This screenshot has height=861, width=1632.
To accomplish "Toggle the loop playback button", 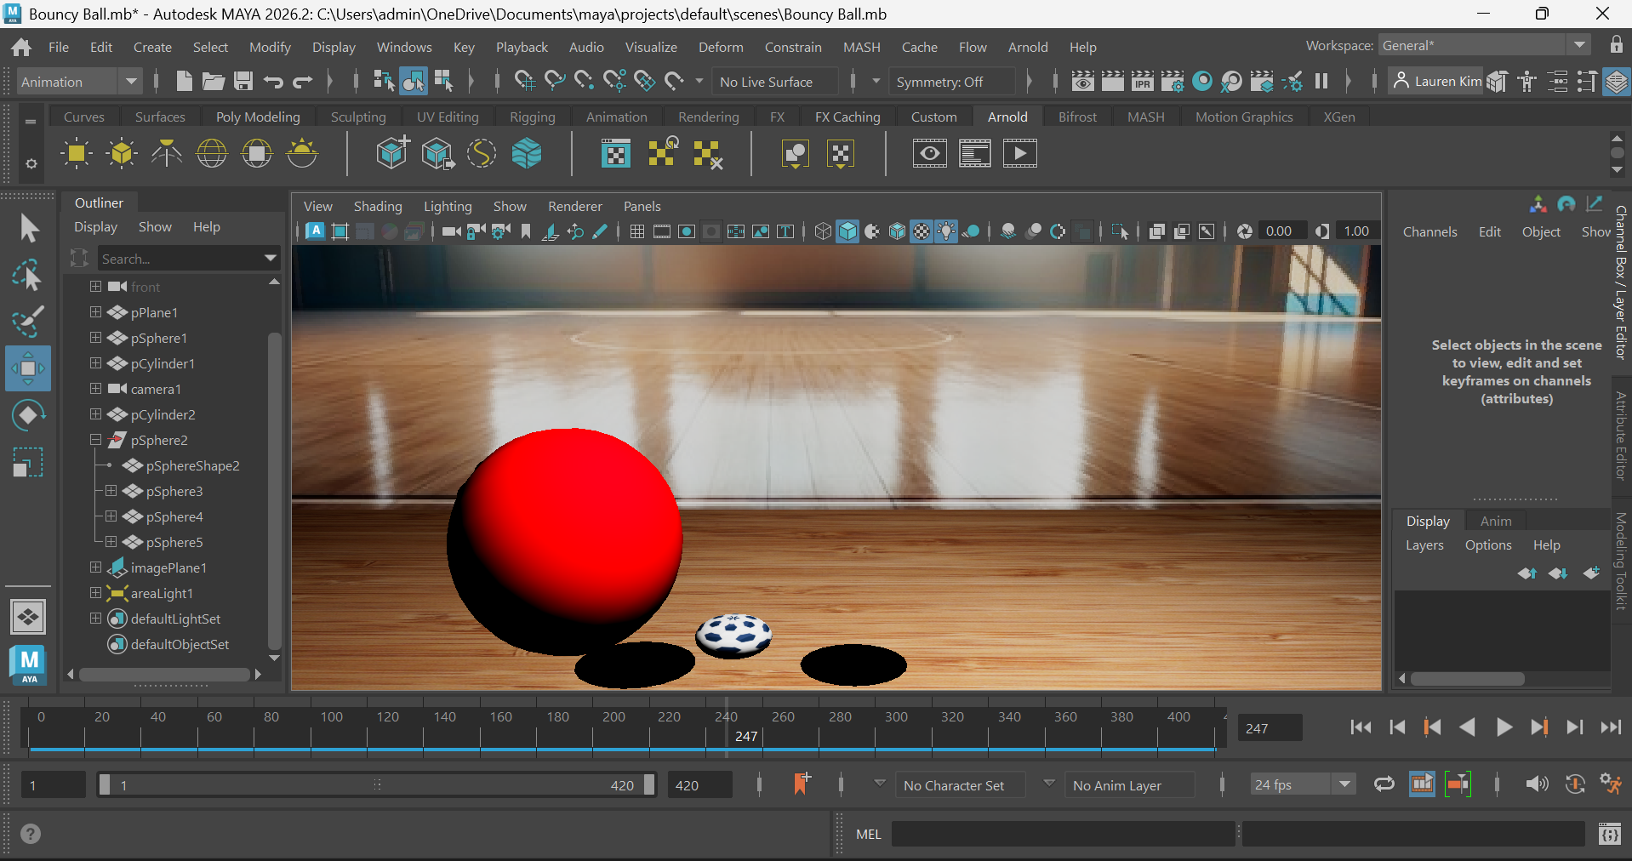I will (1384, 784).
